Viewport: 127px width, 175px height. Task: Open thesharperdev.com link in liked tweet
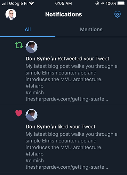click(67, 167)
